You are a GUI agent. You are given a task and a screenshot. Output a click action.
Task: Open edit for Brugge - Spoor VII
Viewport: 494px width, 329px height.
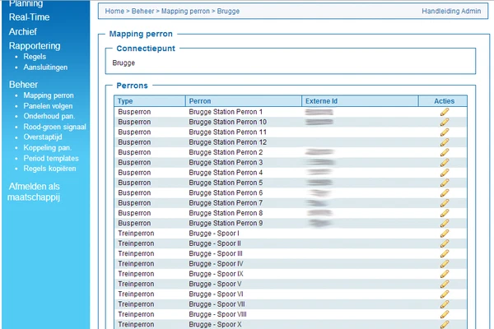[445, 304]
